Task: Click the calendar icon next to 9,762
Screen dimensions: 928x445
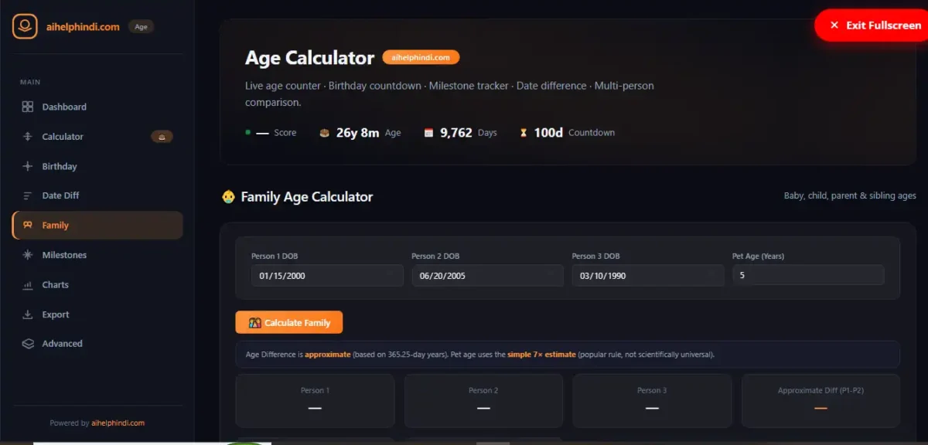Action: 428,133
